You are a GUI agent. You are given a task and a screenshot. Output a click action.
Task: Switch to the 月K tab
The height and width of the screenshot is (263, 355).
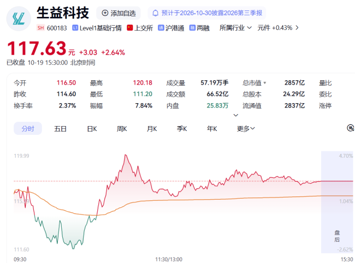tap(152, 129)
